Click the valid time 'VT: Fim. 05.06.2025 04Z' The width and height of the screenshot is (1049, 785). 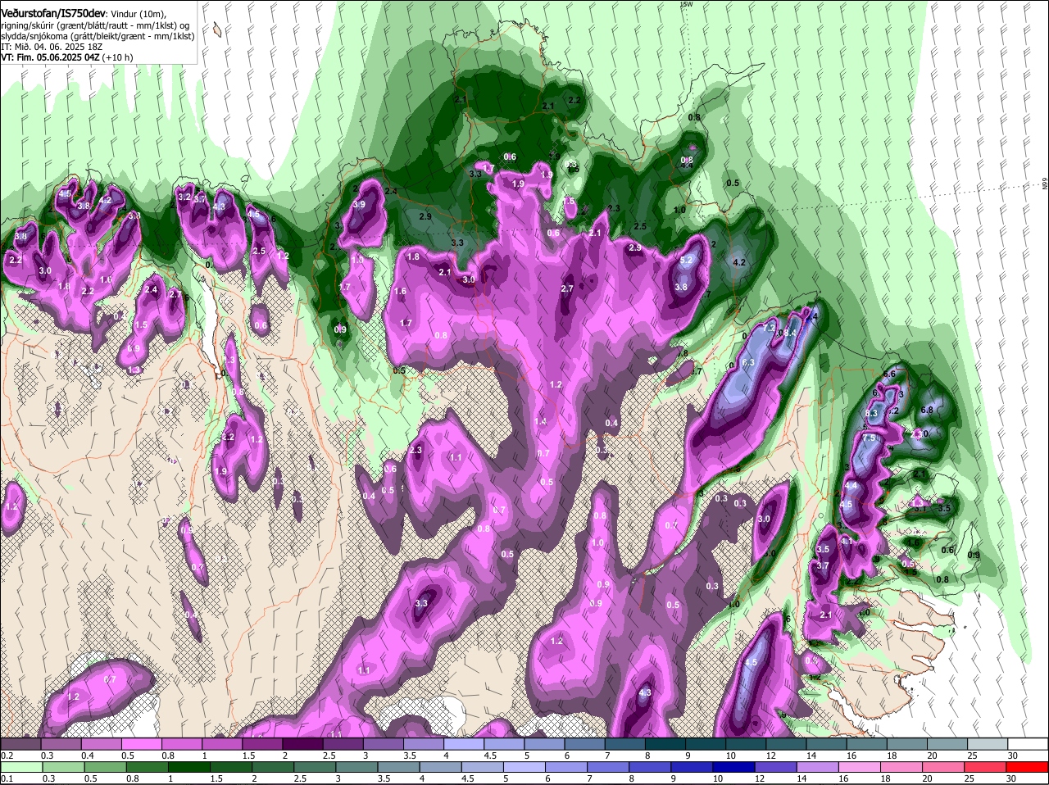click(x=50, y=57)
